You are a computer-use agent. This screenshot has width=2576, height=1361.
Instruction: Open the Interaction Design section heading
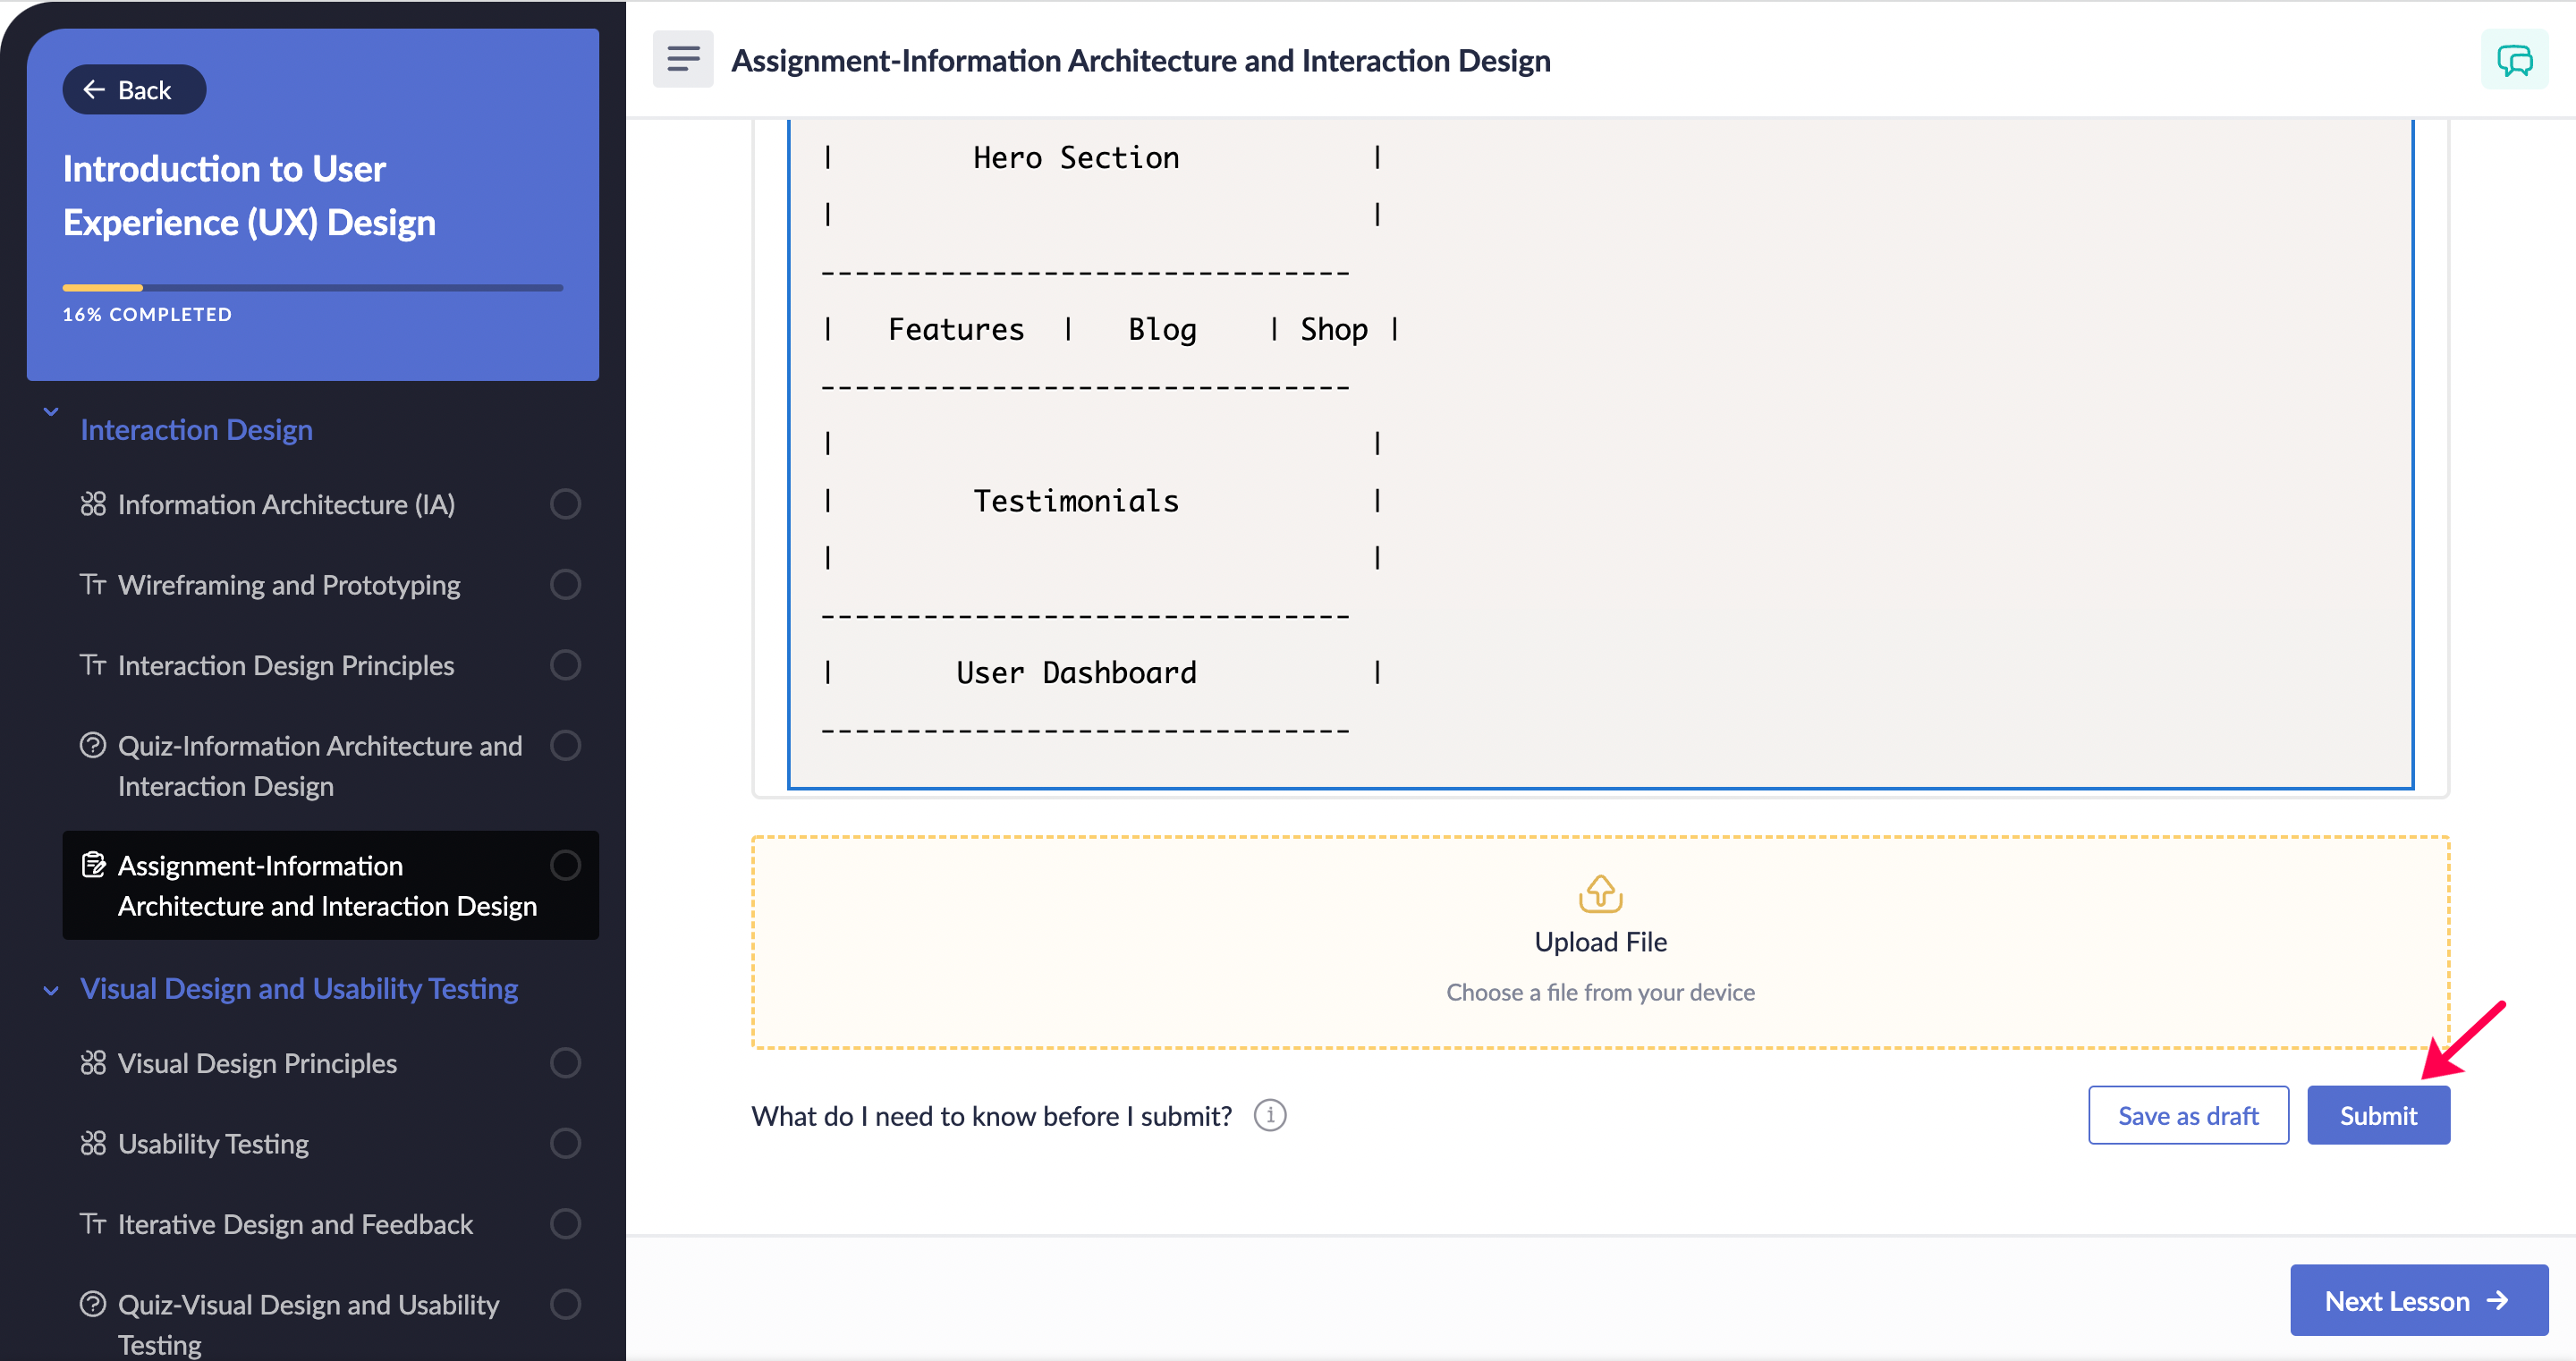[196, 430]
